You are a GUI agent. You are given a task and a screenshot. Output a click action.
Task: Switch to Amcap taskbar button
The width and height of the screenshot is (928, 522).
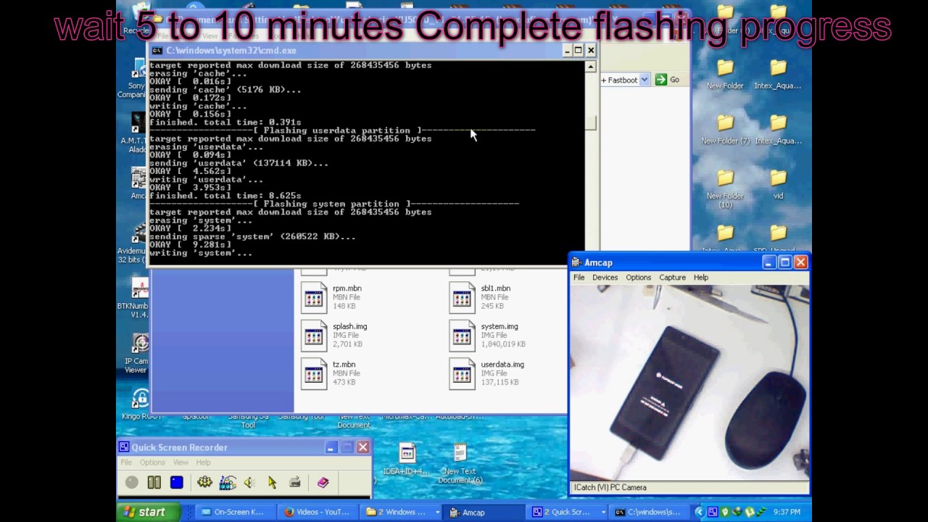coord(484,512)
